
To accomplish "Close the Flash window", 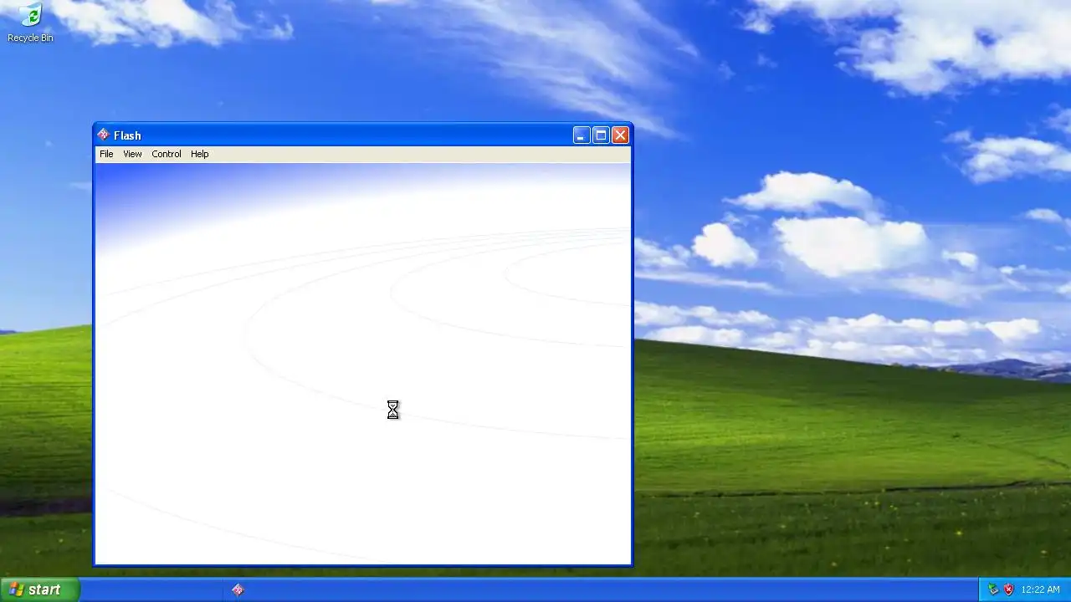I will click(620, 135).
